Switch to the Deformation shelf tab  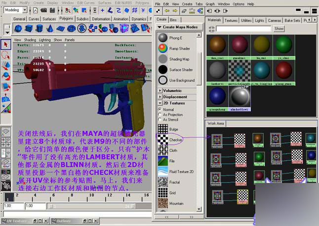101,19
